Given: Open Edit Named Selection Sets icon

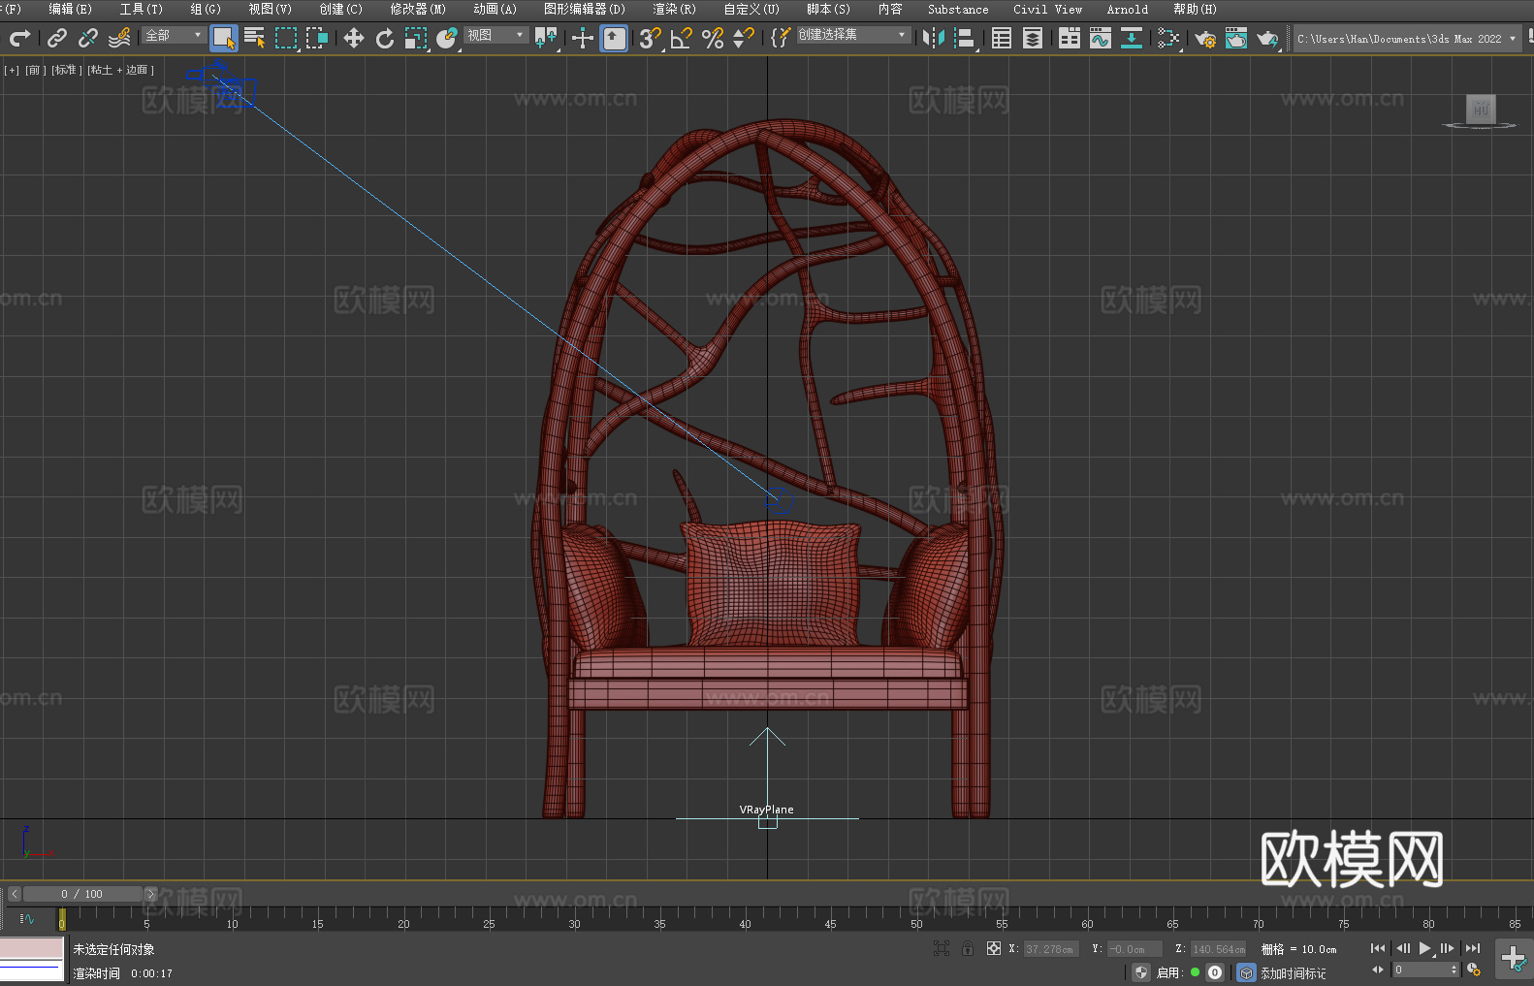Looking at the screenshot, I should [781, 38].
